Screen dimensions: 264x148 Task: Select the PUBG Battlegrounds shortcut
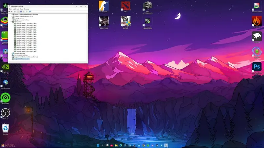[x=148, y=7]
